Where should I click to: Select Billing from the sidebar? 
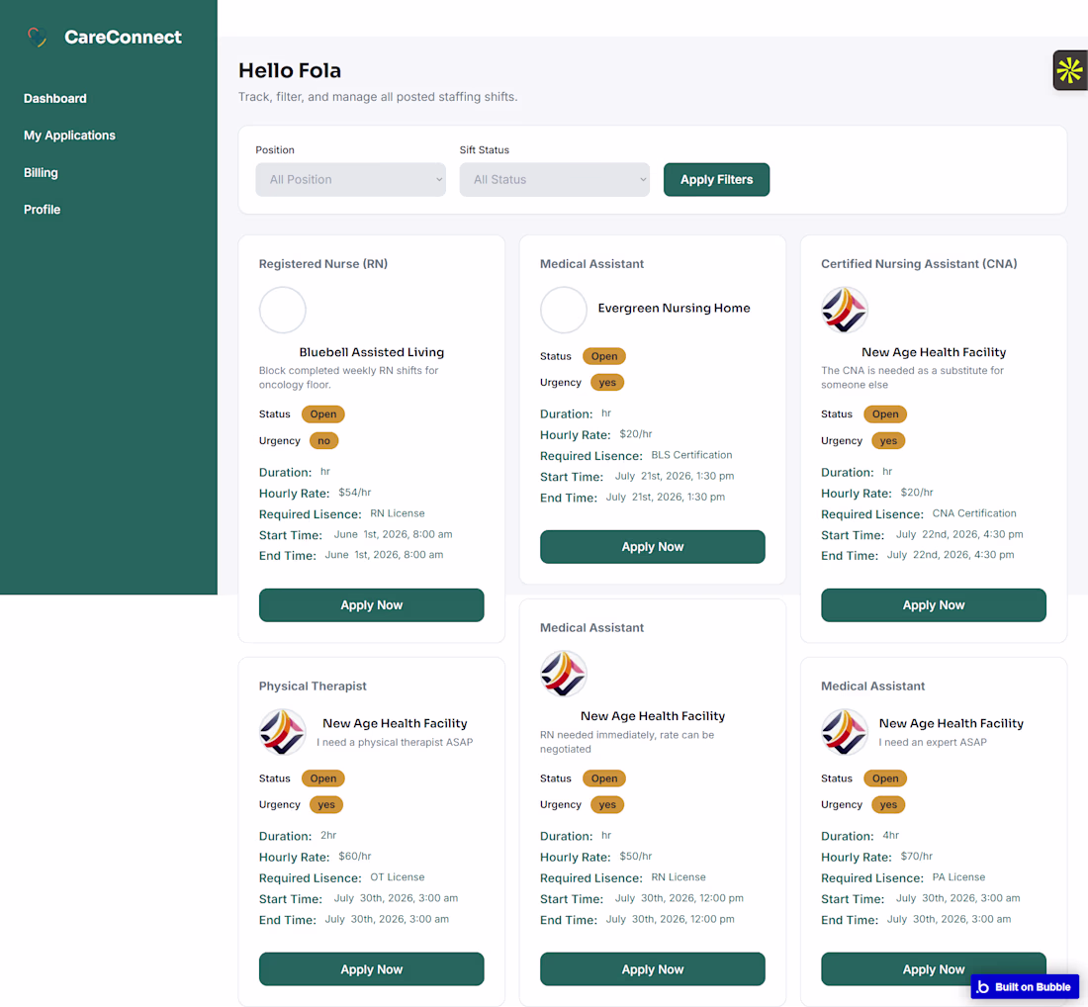pyautogui.click(x=41, y=173)
